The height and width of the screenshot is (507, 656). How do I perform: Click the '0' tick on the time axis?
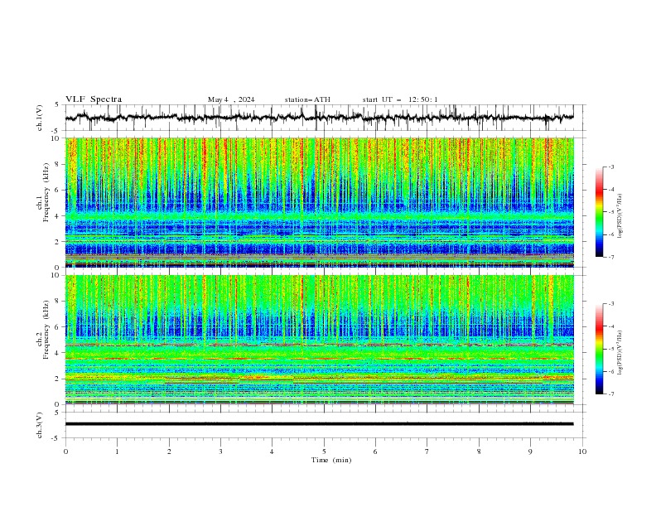65,451
